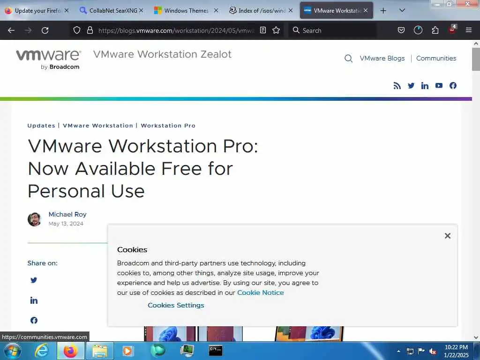Show hidden tray icons arrow
The width and height of the screenshot is (480, 360).
click(398, 351)
